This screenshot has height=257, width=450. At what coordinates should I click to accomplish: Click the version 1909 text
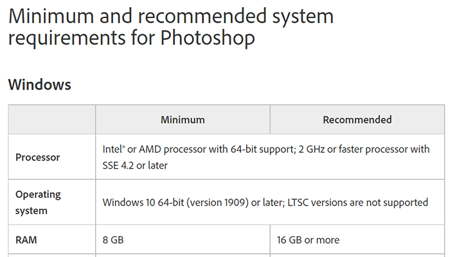217,202
